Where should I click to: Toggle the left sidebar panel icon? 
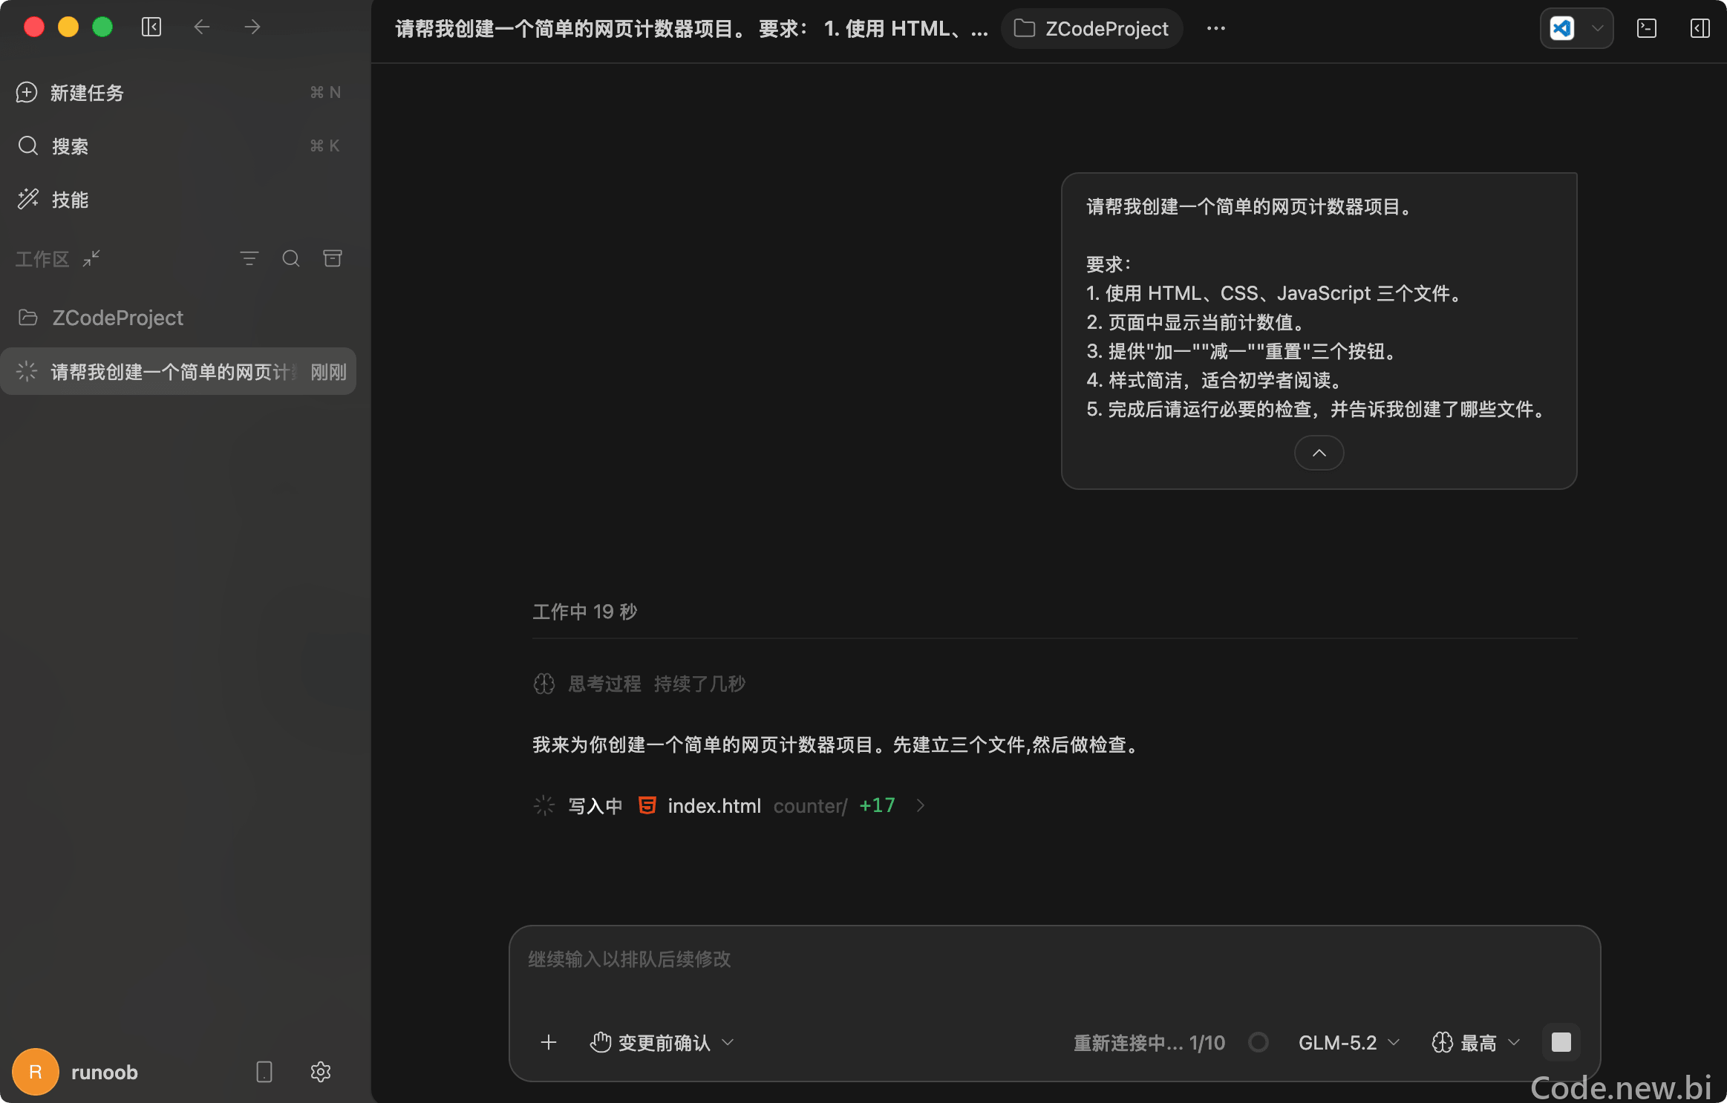pyautogui.click(x=151, y=27)
